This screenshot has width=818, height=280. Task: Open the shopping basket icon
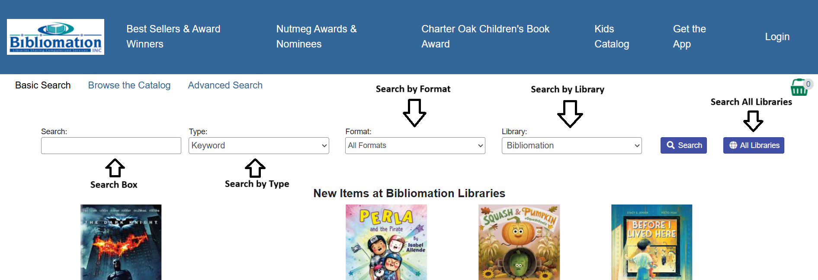[x=799, y=87]
